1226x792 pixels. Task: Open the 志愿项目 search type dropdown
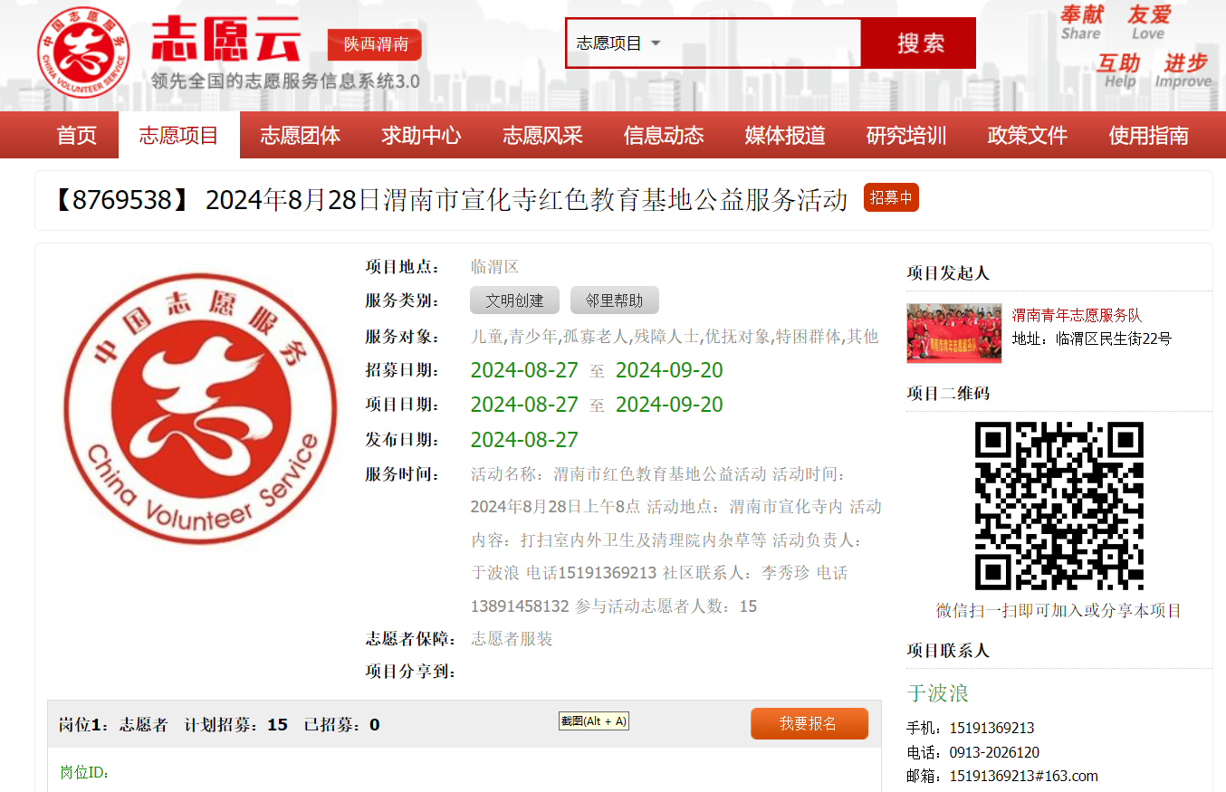pos(618,43)
